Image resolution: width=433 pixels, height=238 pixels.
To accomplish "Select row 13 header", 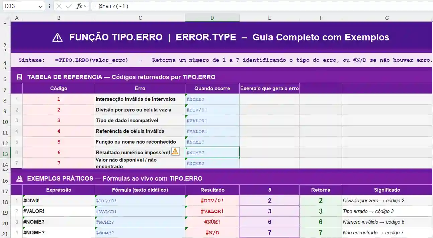I will point(5,154).
